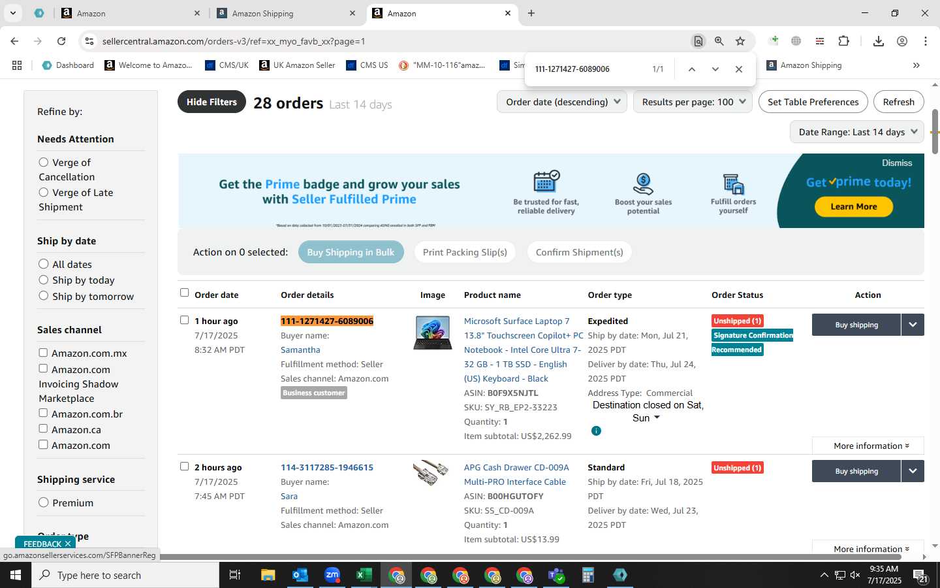Open the Dashboard bookmark
940x588 pixels.
click(x=68, y=65)
